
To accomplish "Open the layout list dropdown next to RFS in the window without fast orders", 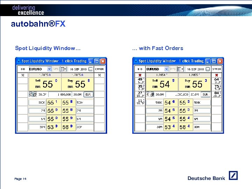I will pyautogui.click(x=63, y=69).
